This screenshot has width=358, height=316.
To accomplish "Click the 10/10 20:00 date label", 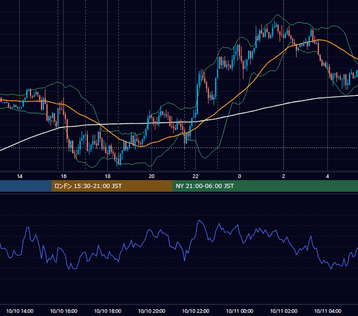I will (152, 311).
